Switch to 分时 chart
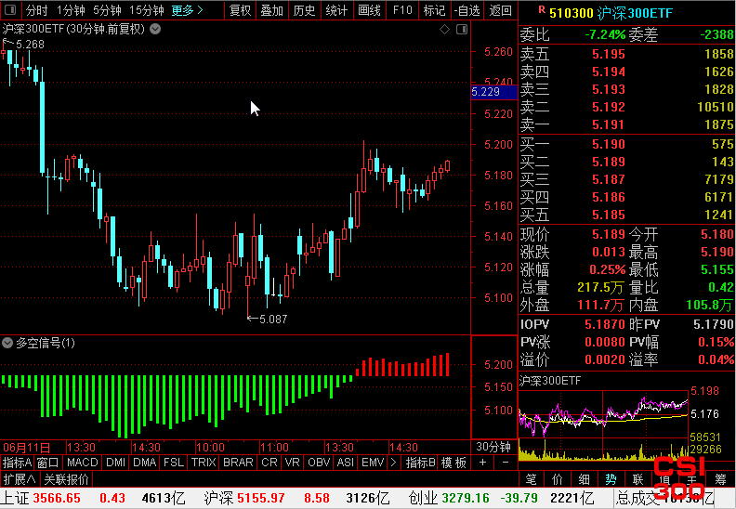 tap(36, 10)
